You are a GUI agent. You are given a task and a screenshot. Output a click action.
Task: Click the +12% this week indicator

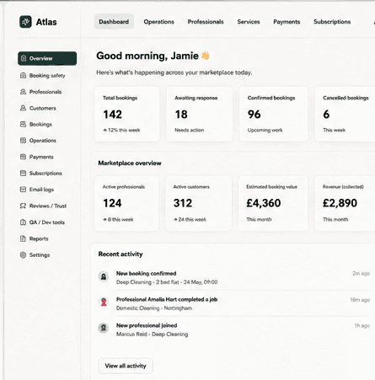121,130
